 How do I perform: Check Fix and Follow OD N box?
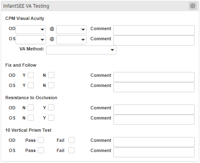(x=51, y=75)
